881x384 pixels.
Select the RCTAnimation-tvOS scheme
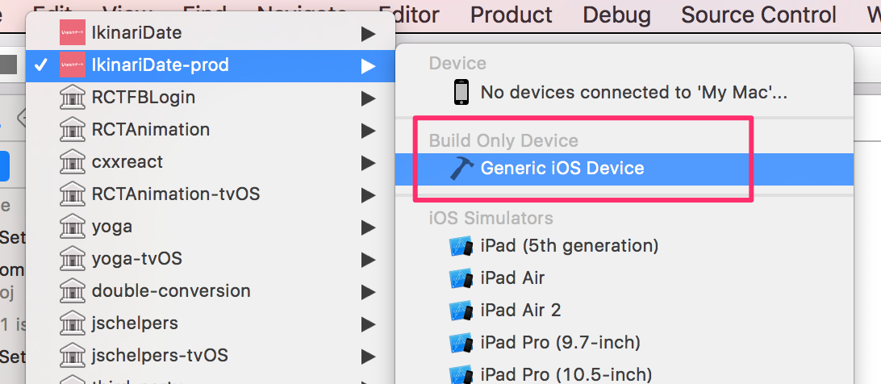click(x=176, y=194)
